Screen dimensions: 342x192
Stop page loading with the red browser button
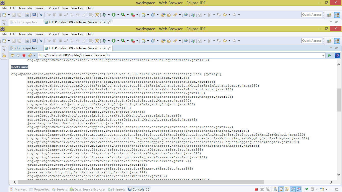tap(24, 55)
